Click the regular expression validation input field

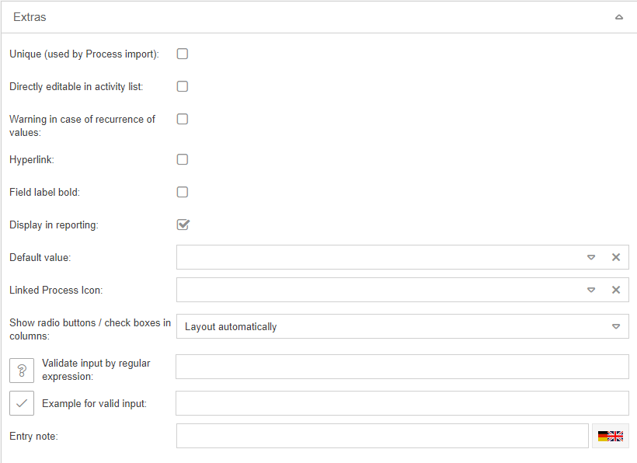pyautogui.click(x=402, y=367)
